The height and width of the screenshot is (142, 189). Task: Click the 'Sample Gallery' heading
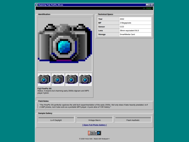(45, 113)
